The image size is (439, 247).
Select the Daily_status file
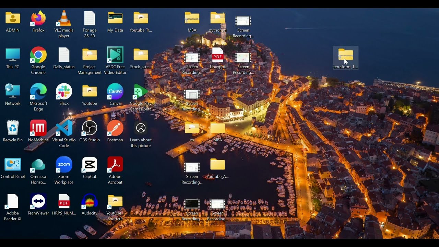pos(64,58)
